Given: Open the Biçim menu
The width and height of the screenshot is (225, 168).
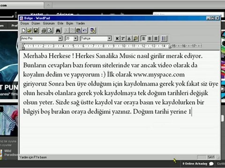Looking at the screenshot, I should click(69, 23).
